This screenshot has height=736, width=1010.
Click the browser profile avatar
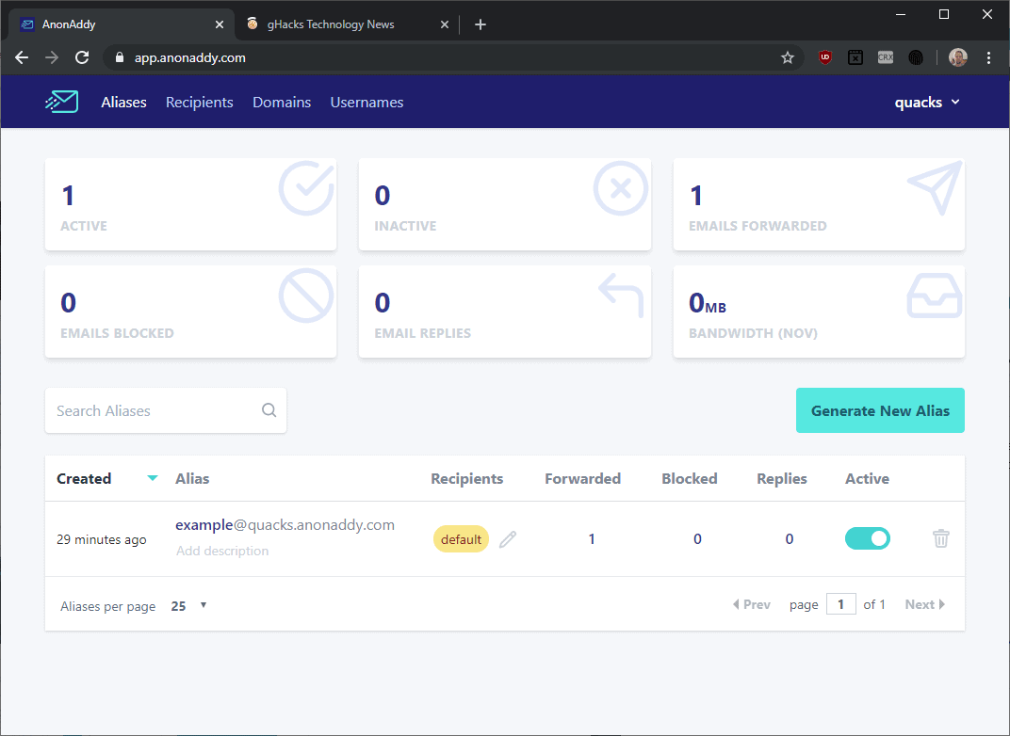pyautogui.click(x=957, y=57)
